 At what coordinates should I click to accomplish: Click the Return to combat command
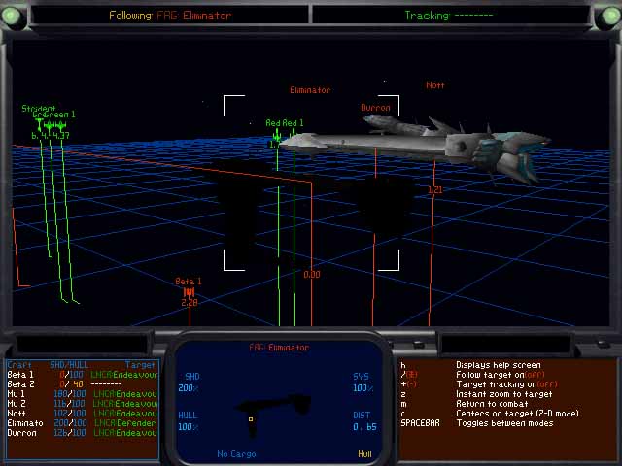(x=498, y=404)
